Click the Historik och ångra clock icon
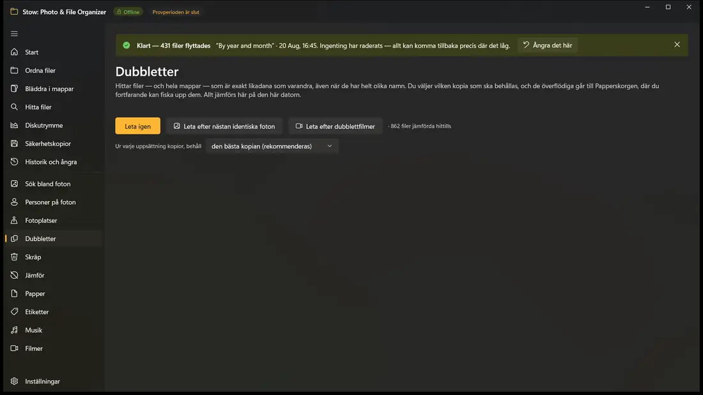The width and height of the screenshot is (703, 395). (14, 161)
